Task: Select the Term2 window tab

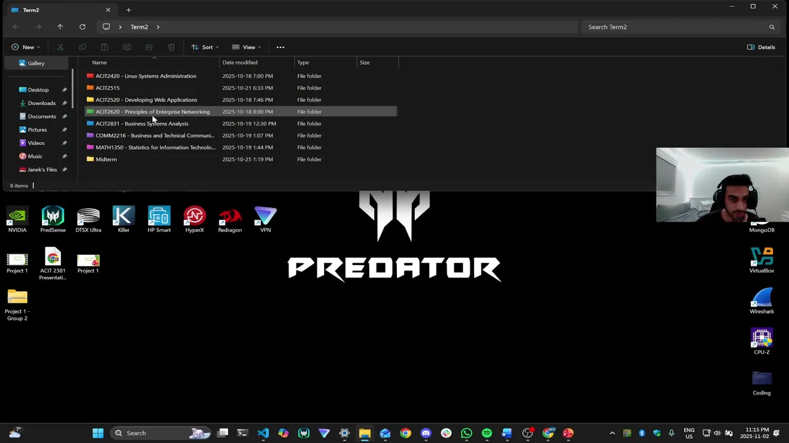Action: click(x=60, y=10)
